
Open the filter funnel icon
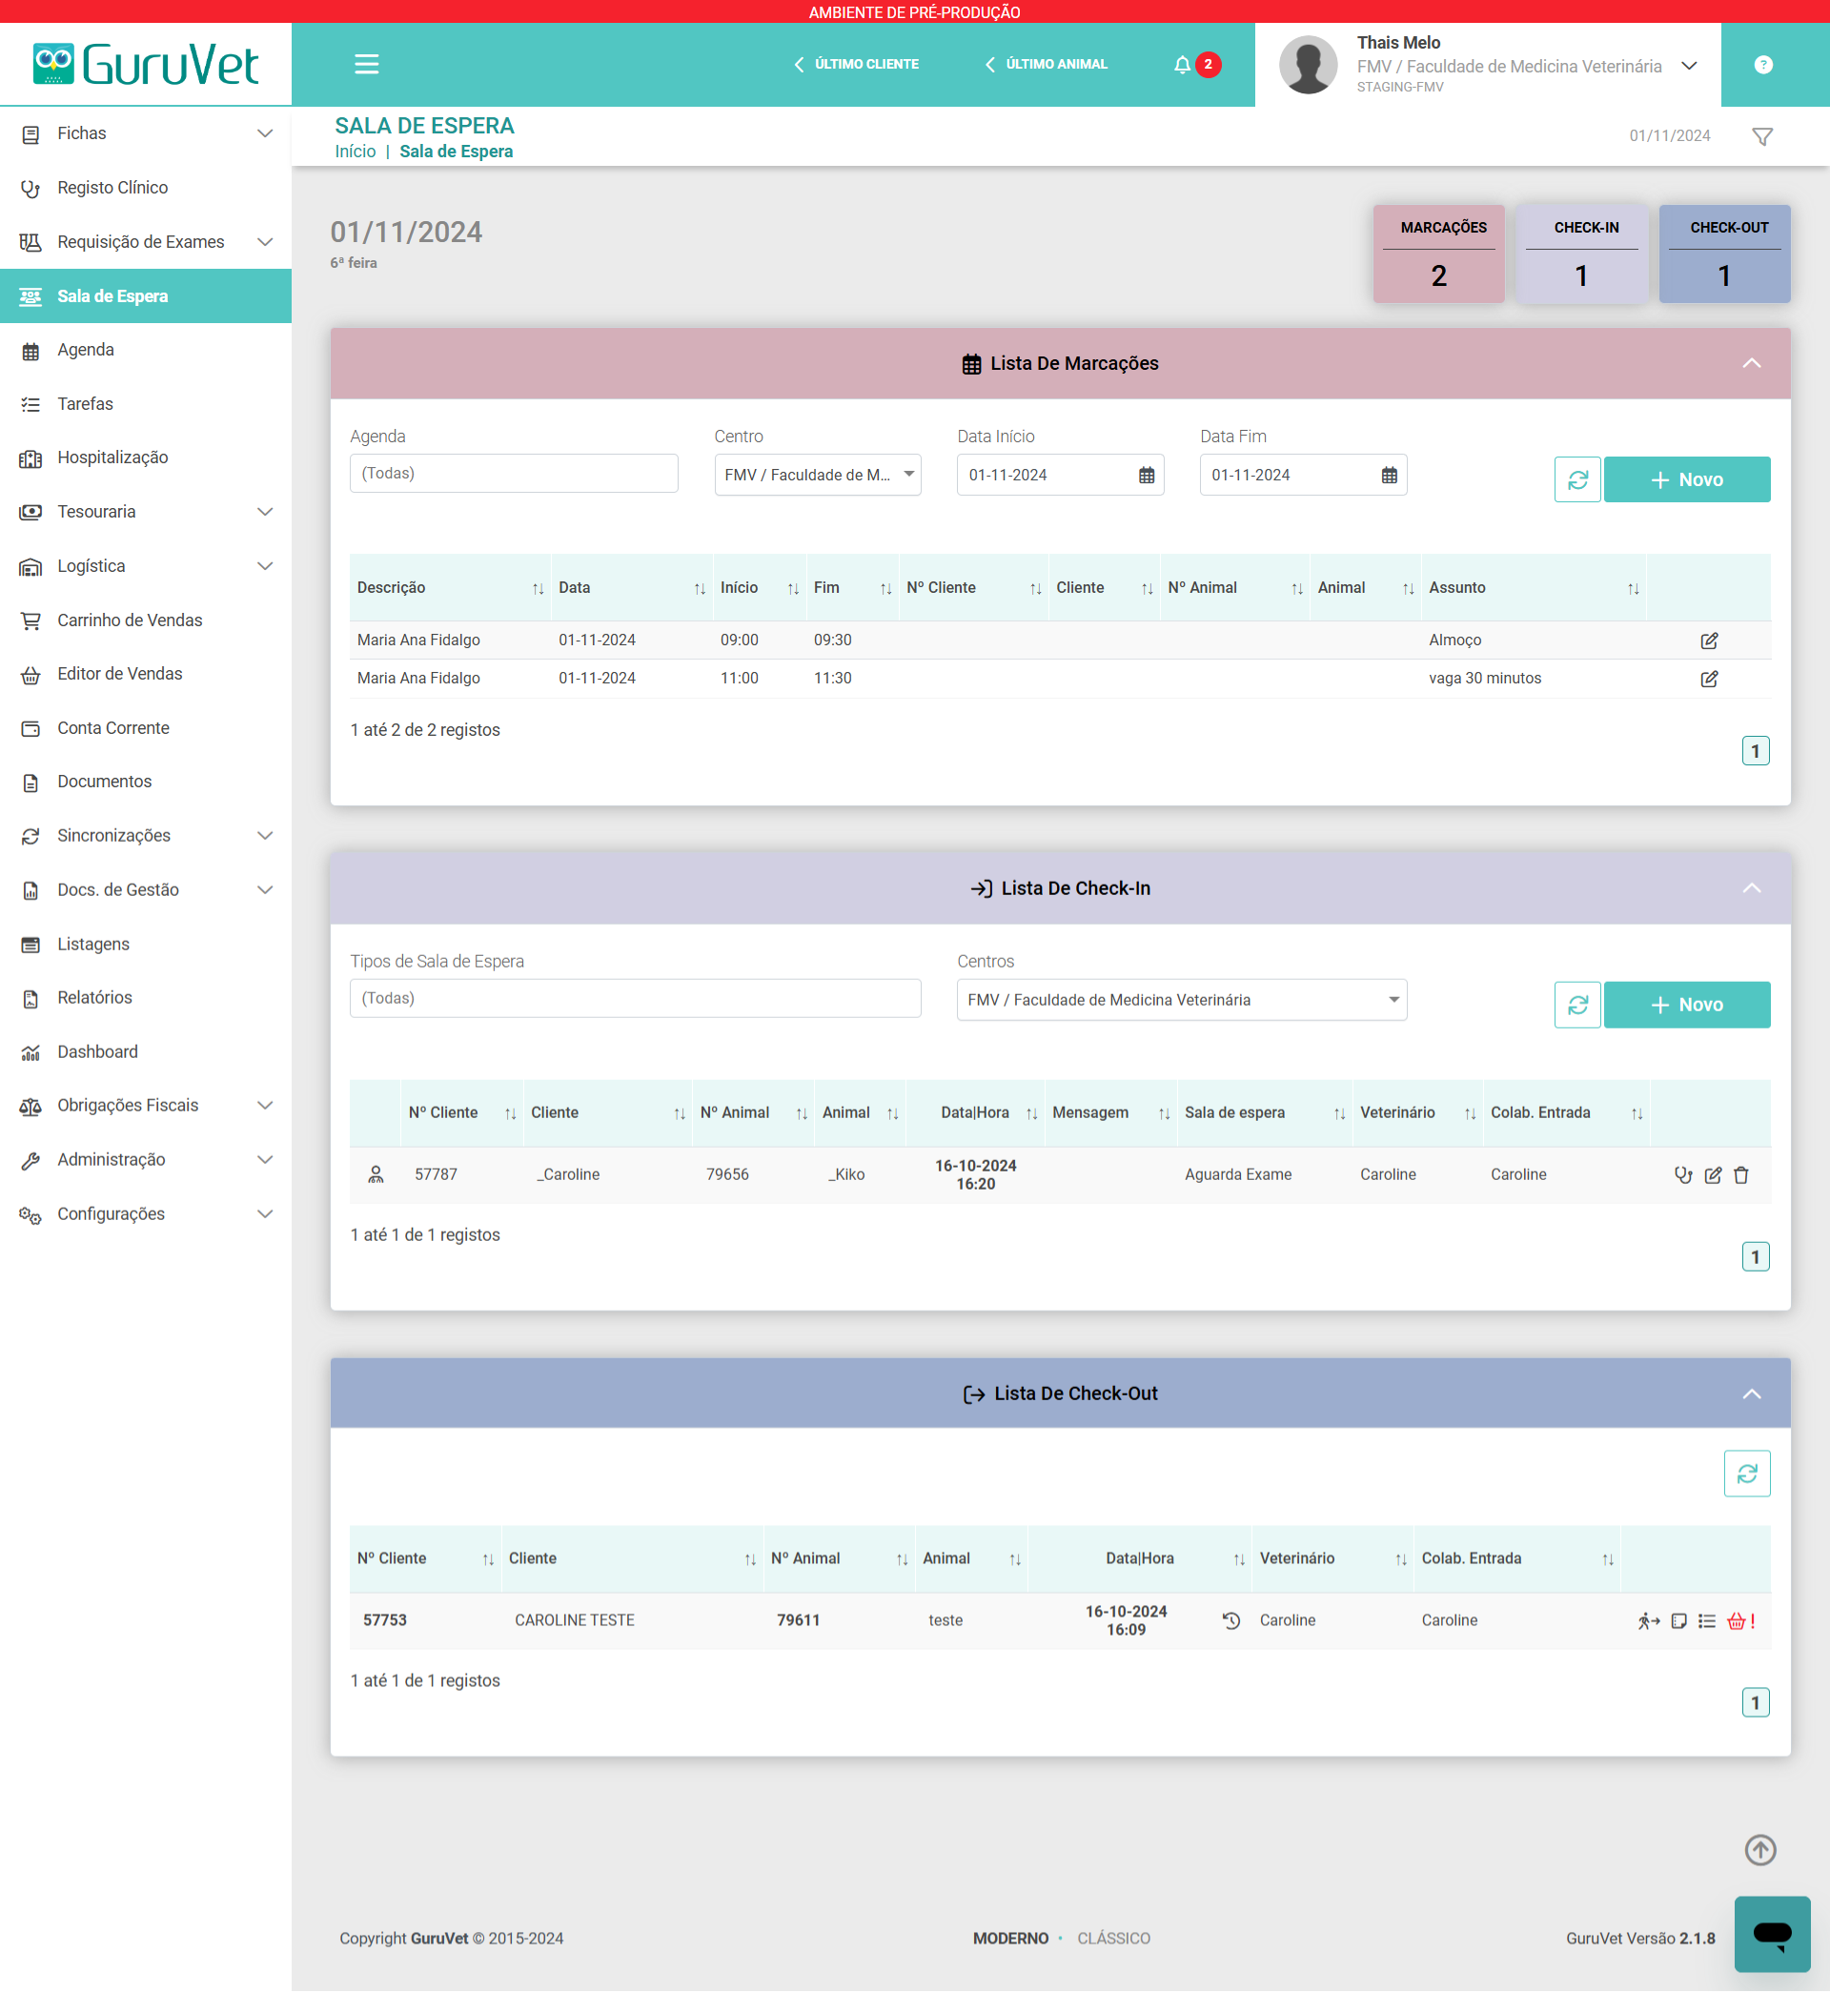[1761, 136]
